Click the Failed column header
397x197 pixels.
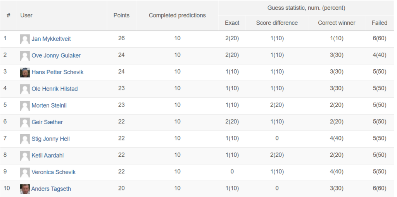379,23
